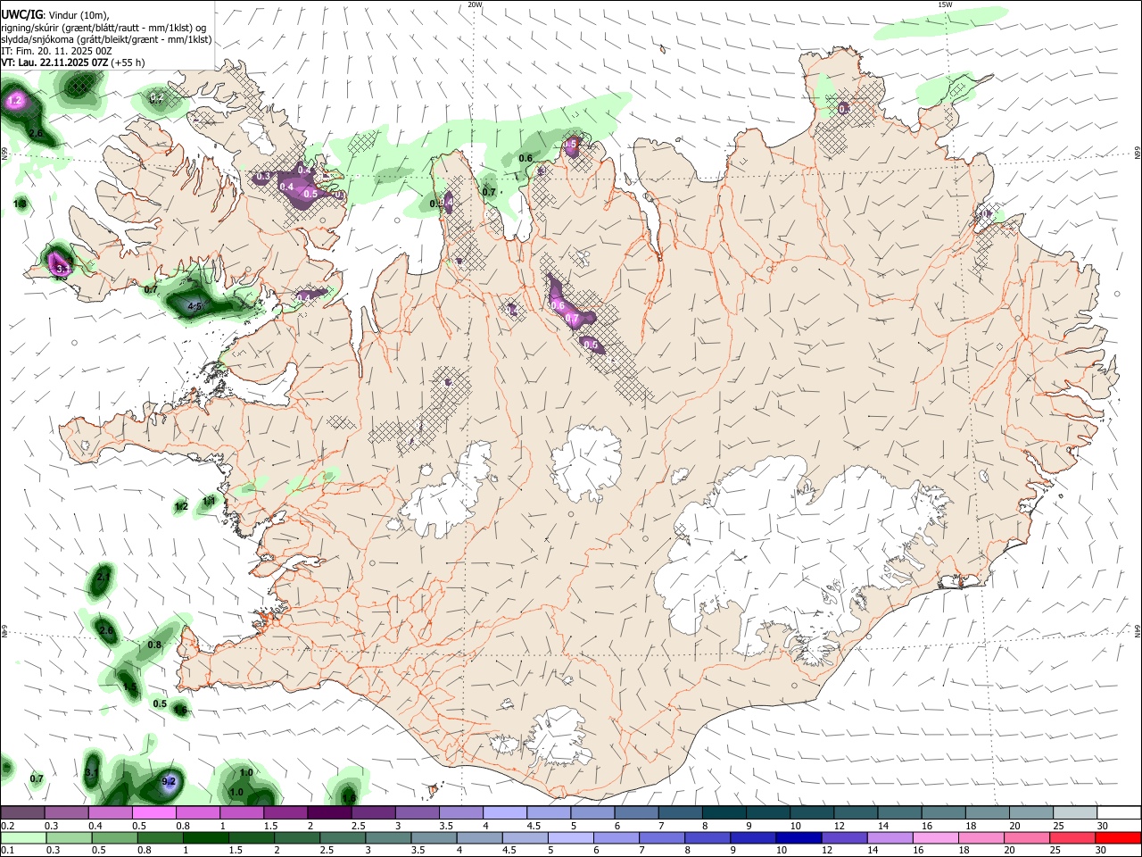Screen dimensions: 1142x857
Task: Select the IT: Fim. 20. 11. 2025 00Z line
Action: coord(57,51)
